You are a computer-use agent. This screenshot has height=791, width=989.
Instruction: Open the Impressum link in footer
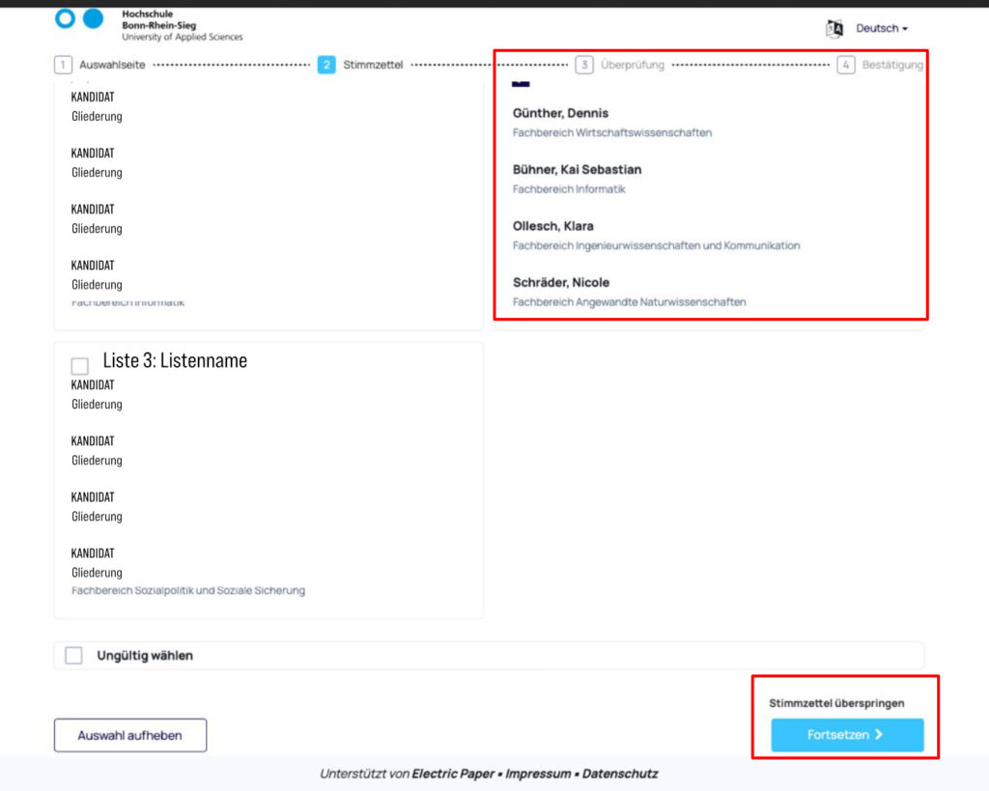(538, 774)
